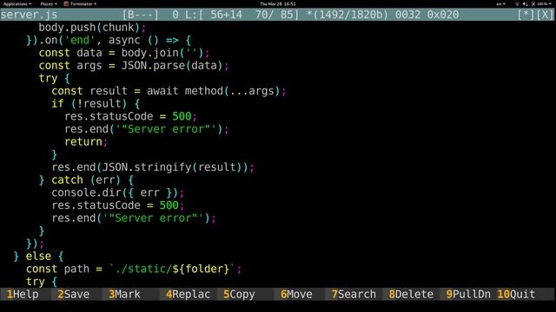Click the [B---] editor flags indicator
Viewport: 556px width, 312px height.
click(141, 15)
